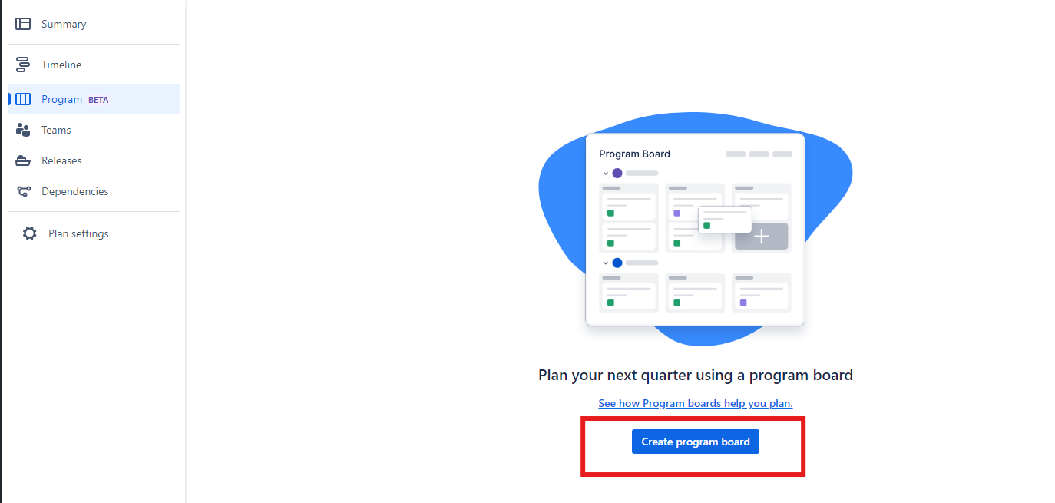The height and width of the screenshot is (503, 1055).
Task: Open the Plan settings text label
Action: click(78, 233)
